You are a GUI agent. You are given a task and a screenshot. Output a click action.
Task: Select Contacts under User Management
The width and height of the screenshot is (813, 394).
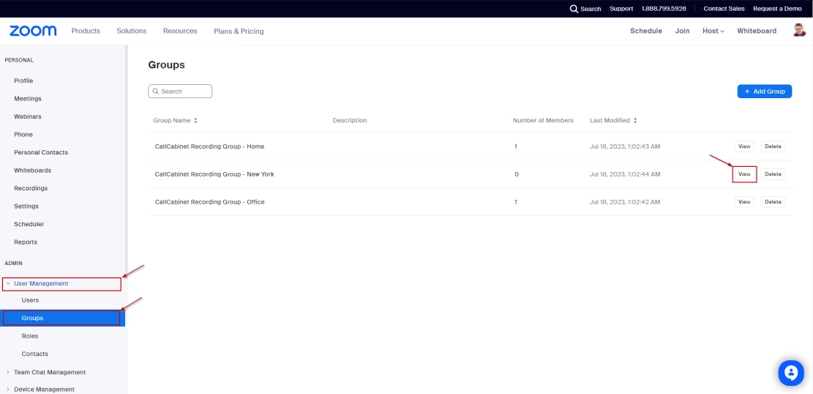point(34,354)
